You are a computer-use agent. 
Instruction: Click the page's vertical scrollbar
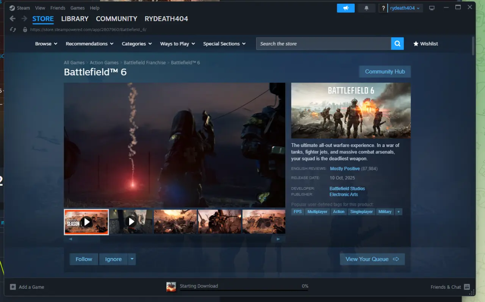click(473, 46)
